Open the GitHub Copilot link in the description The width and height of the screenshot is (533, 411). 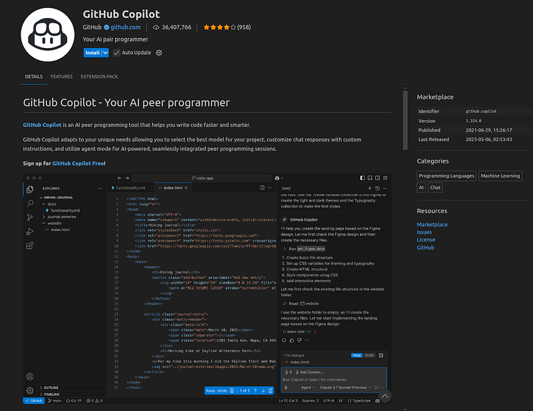[42, 125]
